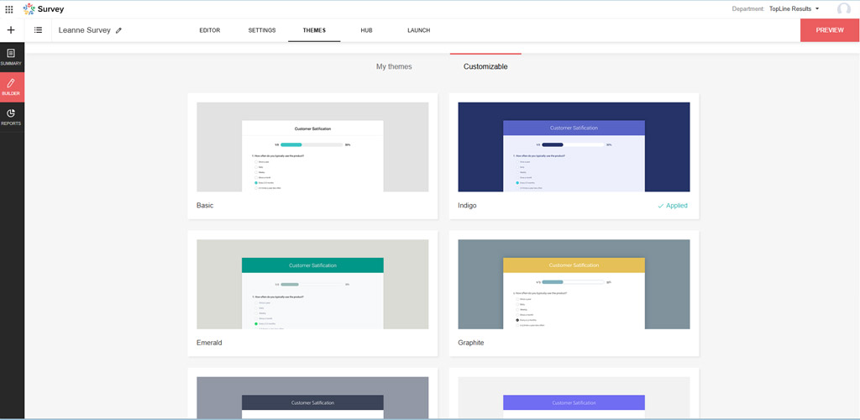Select the Builder sidebar icon
Viewport: 860px width, 420px height.
11,87
